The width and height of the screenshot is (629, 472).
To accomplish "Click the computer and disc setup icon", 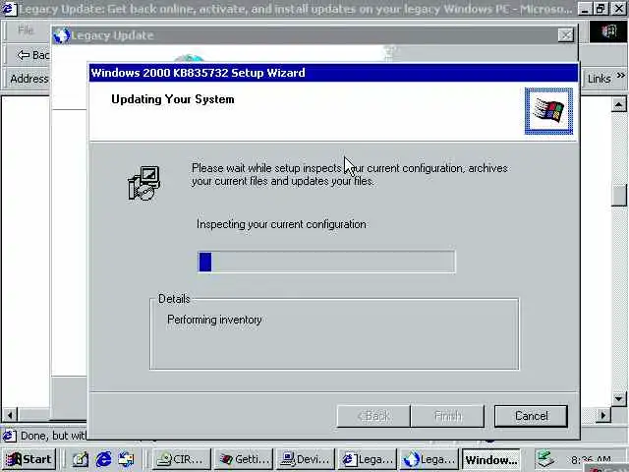I will (x=144, y=183).
